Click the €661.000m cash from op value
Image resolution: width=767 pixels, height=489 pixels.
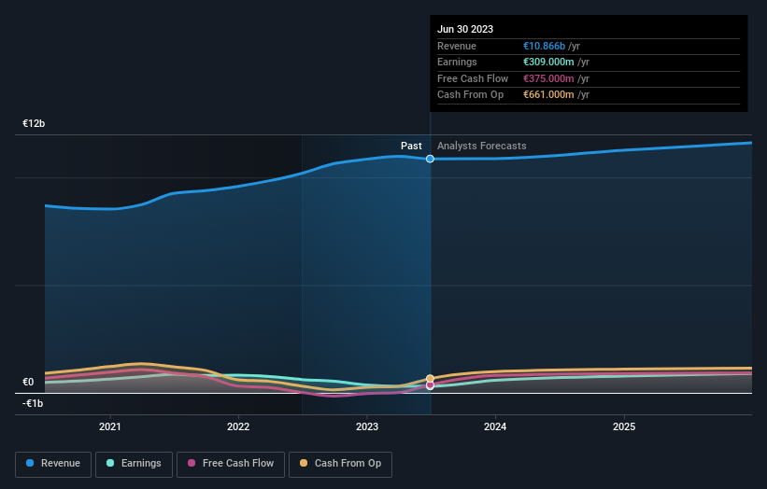point(548,95)
